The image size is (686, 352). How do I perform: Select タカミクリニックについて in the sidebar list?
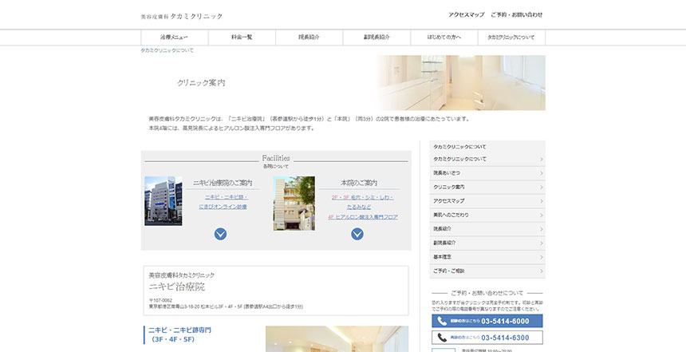(x=488, y=160)
